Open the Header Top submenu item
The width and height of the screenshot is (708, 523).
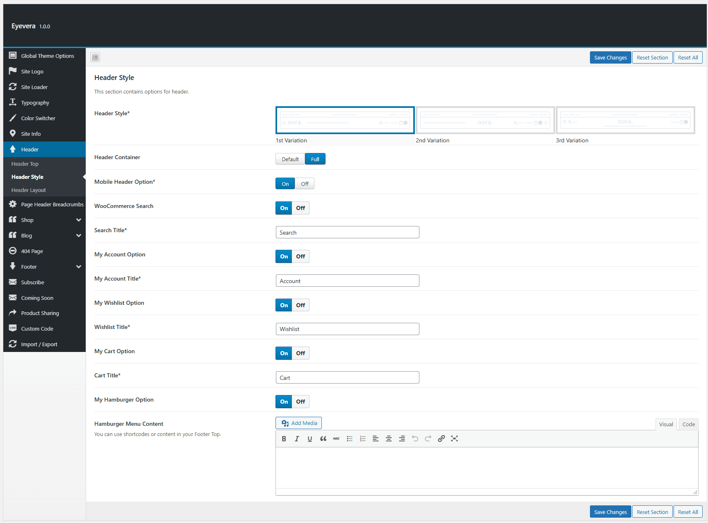(x=44, y=164)
